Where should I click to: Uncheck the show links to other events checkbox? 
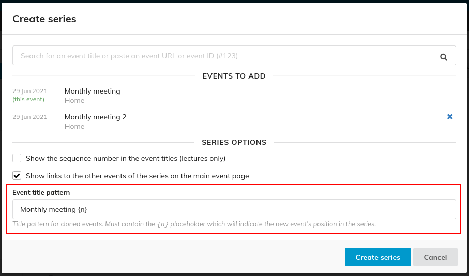(17, 176)
